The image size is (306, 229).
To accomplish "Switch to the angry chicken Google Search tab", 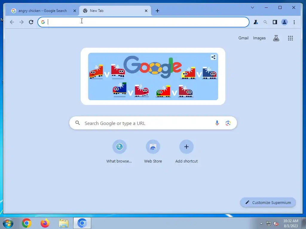I will [42, 11].
